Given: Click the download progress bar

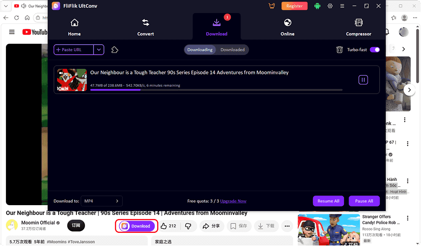Looking at the screenshot, I should (x=216, y=90).
